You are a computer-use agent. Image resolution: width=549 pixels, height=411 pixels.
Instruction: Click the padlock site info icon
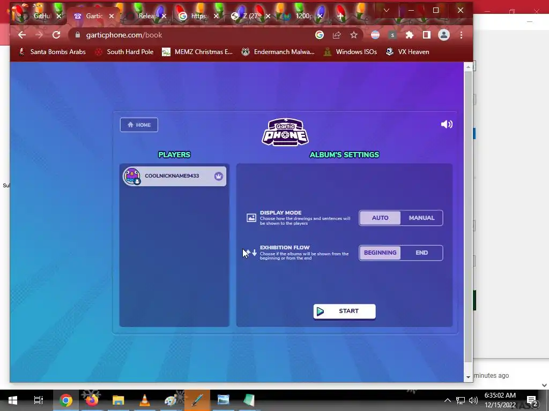pyautogui.click(x=78, y=35)
